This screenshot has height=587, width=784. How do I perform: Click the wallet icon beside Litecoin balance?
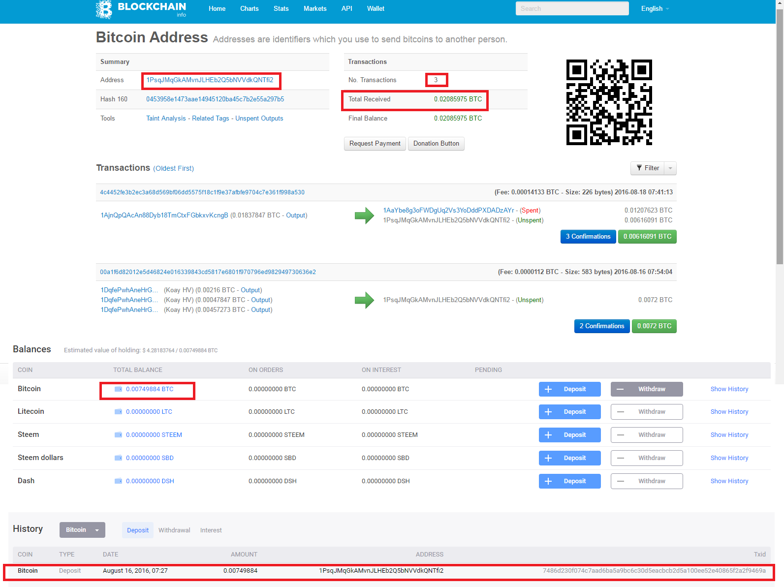click(x=118, y=412)
